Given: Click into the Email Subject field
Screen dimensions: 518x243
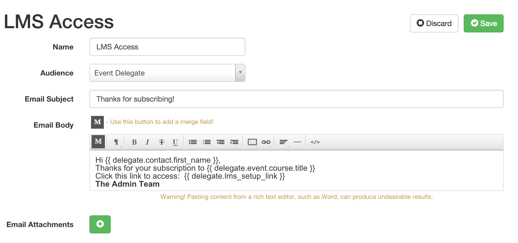Looking at the screenshot, I should [296, 99].
